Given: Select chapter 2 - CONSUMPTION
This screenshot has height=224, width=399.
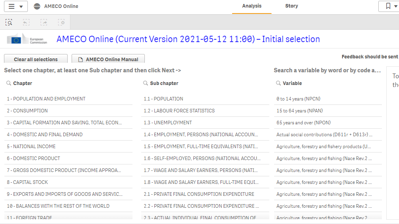Looking at the screenshot, I should tap(27, 111).
